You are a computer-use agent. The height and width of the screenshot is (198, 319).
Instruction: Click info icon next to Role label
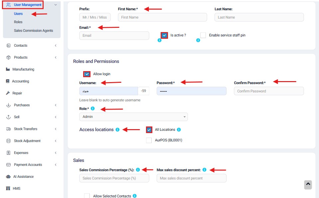point(93,109)
